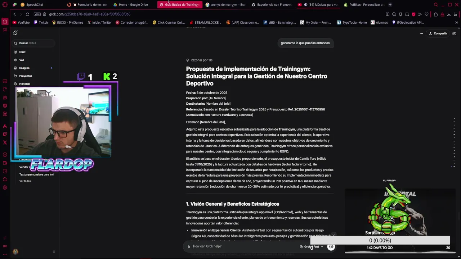Open the 'IPGeolocation API' bookmark

point(408,23)
